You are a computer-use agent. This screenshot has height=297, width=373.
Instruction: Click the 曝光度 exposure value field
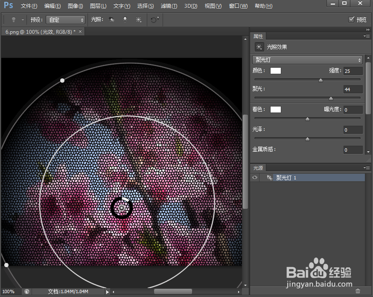353,110
